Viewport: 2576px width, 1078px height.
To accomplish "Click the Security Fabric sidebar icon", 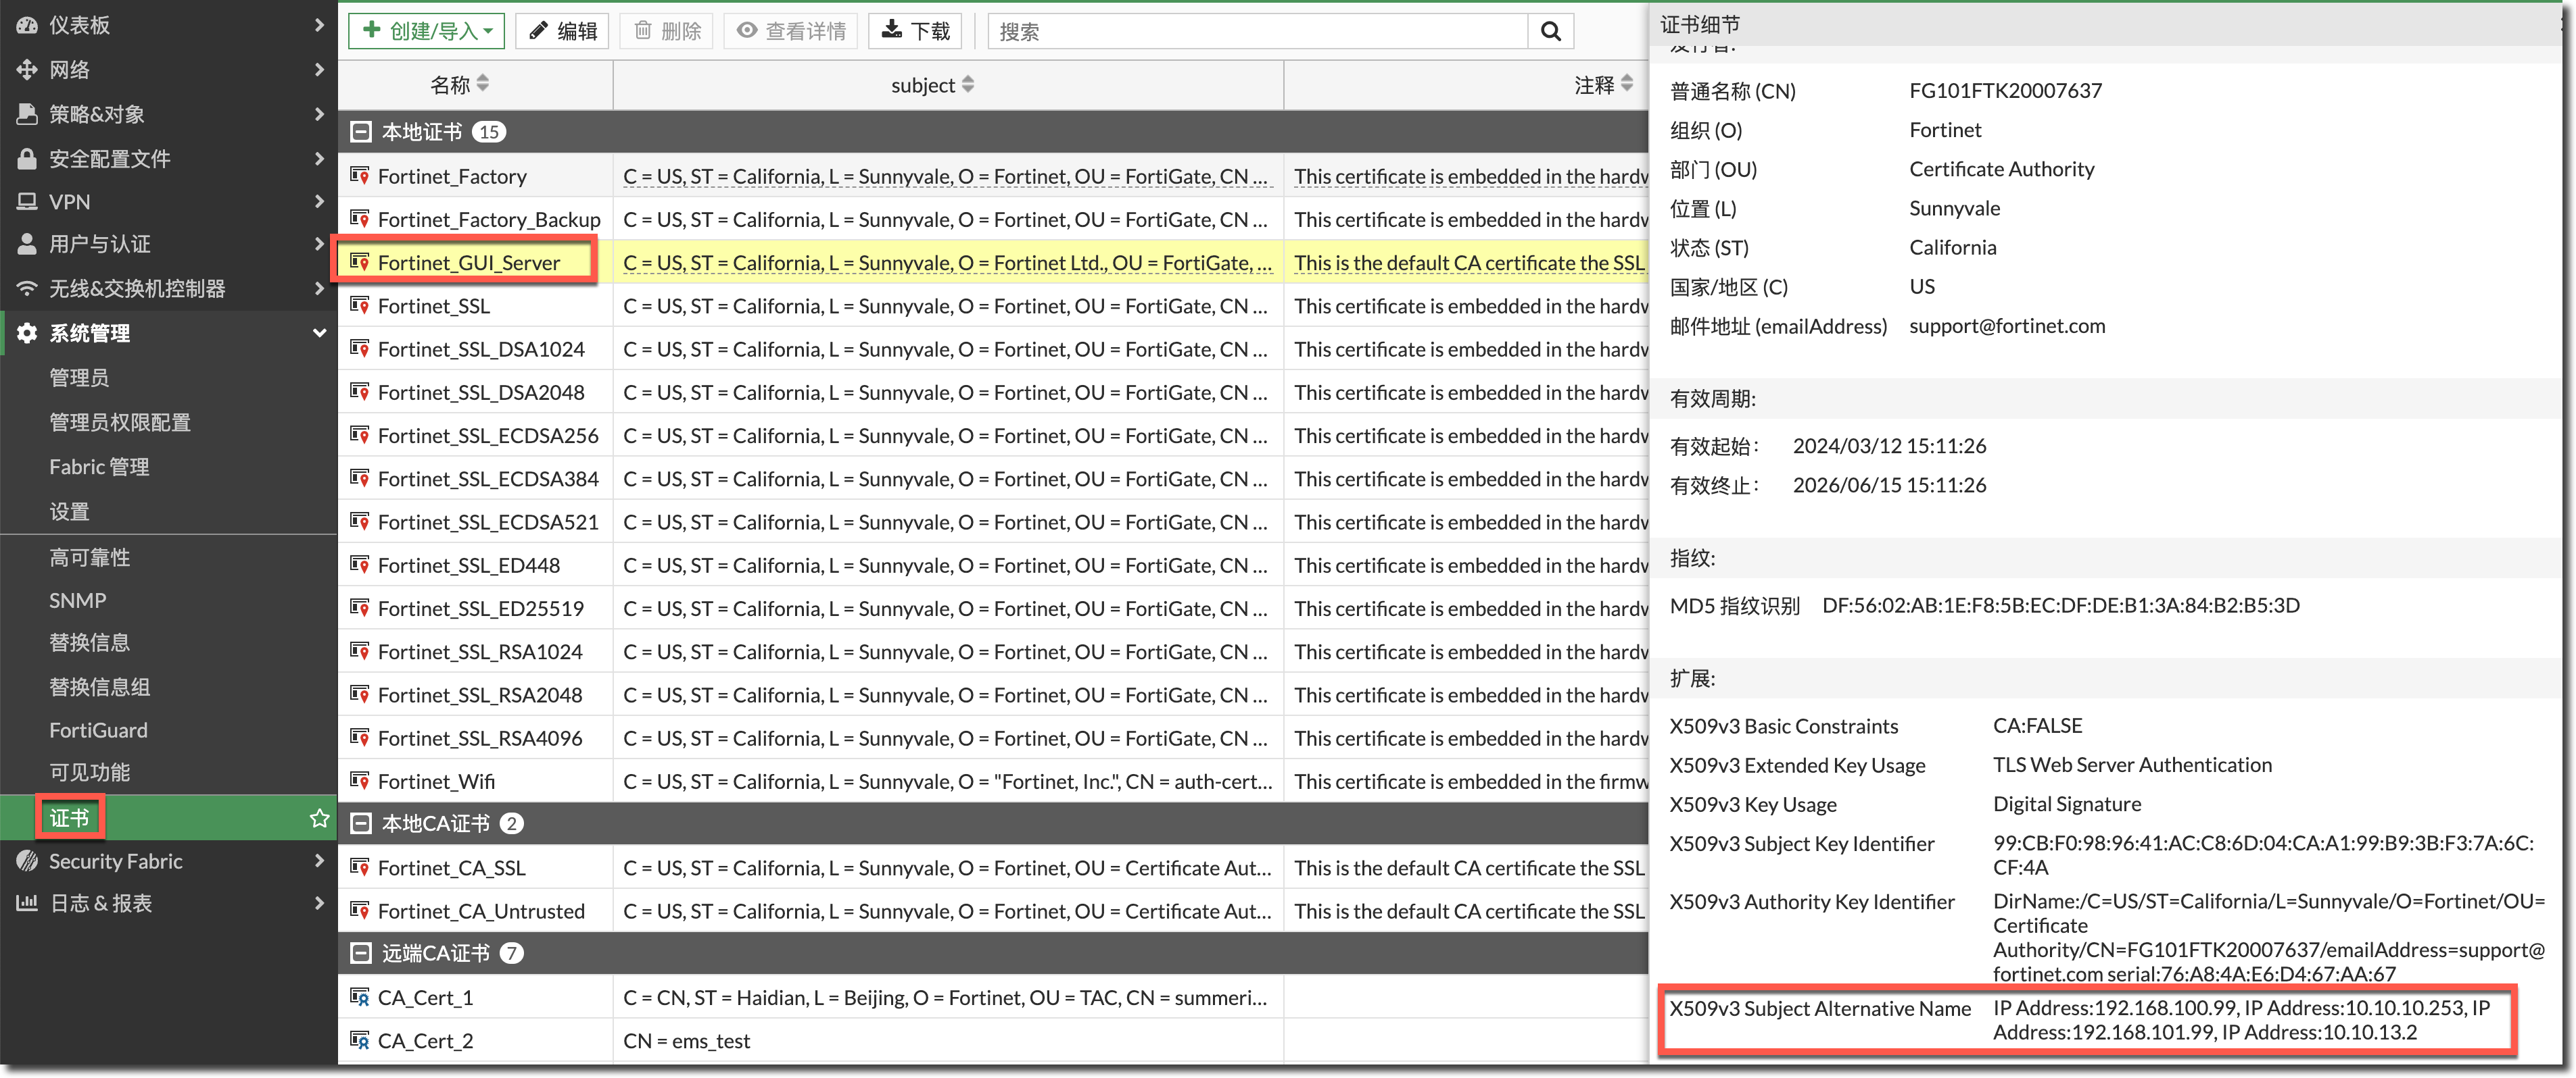I will coord(27,861).
